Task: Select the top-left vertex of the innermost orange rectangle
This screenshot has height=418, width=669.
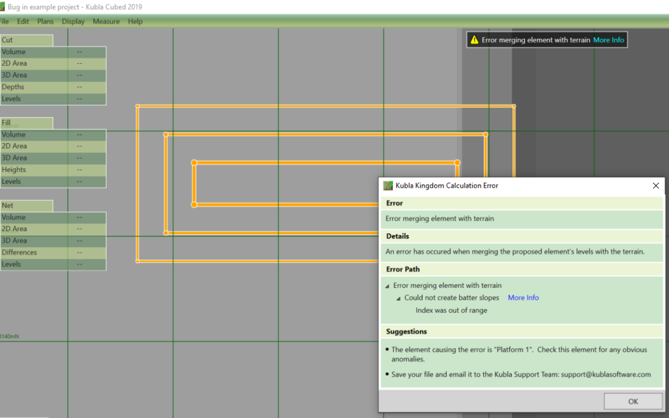Action: (x=194, y=162)
